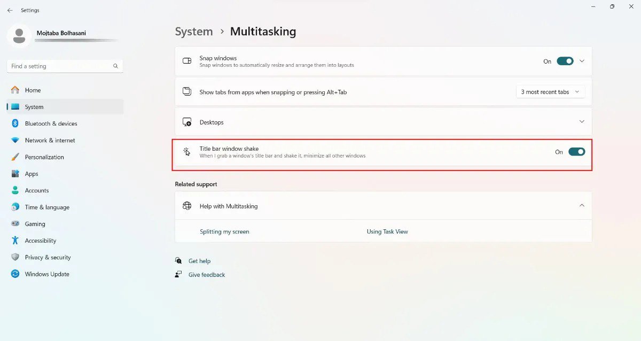Click the Bluetooth & devices icon
This screenshot has height=341, width=641.
tap(15, 123)
